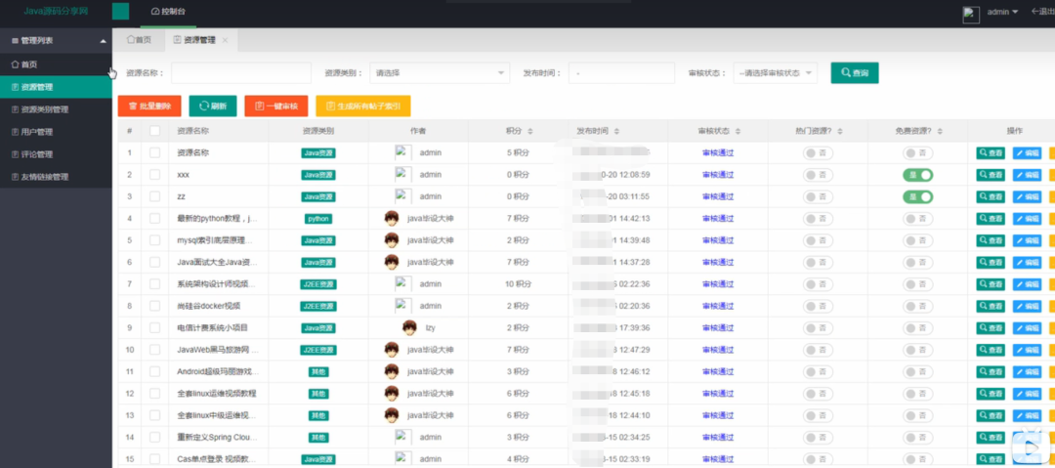Viewport: 1055px width, 468px height.
Task: Click the 发布时间 date range field
Action: (x=621, y=72)
